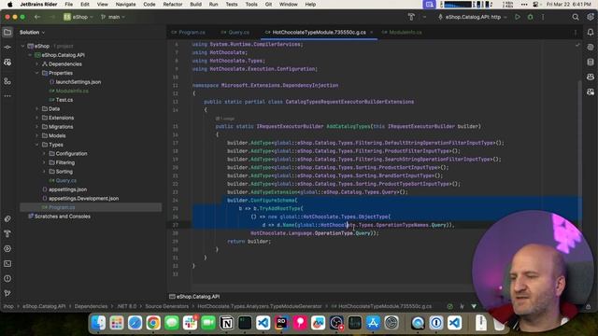598x336 pixels.
Task: Open the Structure tool window icon
Action: pos(7,81)
